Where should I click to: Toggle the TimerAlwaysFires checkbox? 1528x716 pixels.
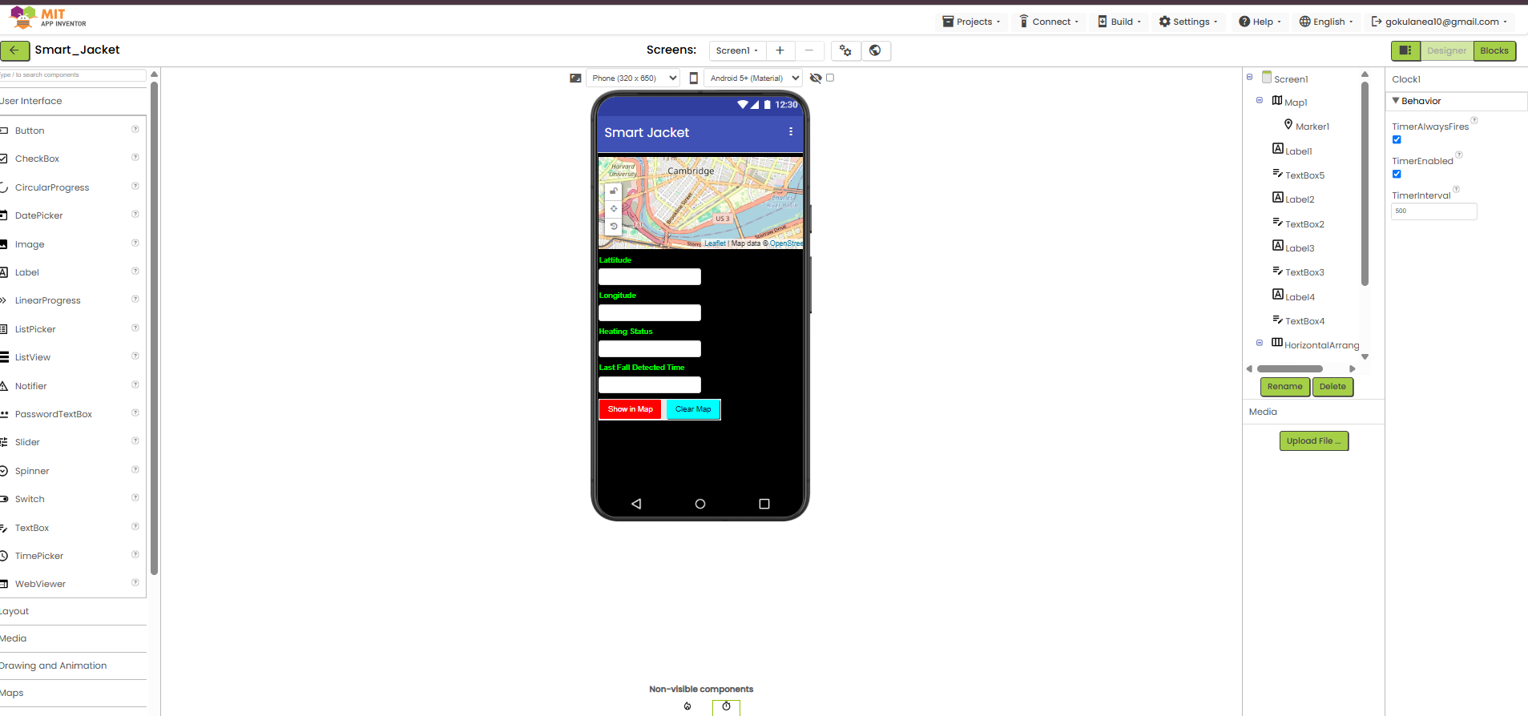(1397, 140)
